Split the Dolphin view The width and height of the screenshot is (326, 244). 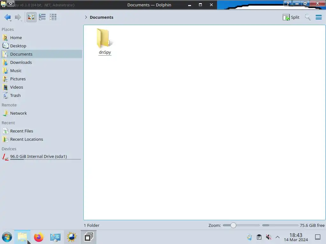291,17
